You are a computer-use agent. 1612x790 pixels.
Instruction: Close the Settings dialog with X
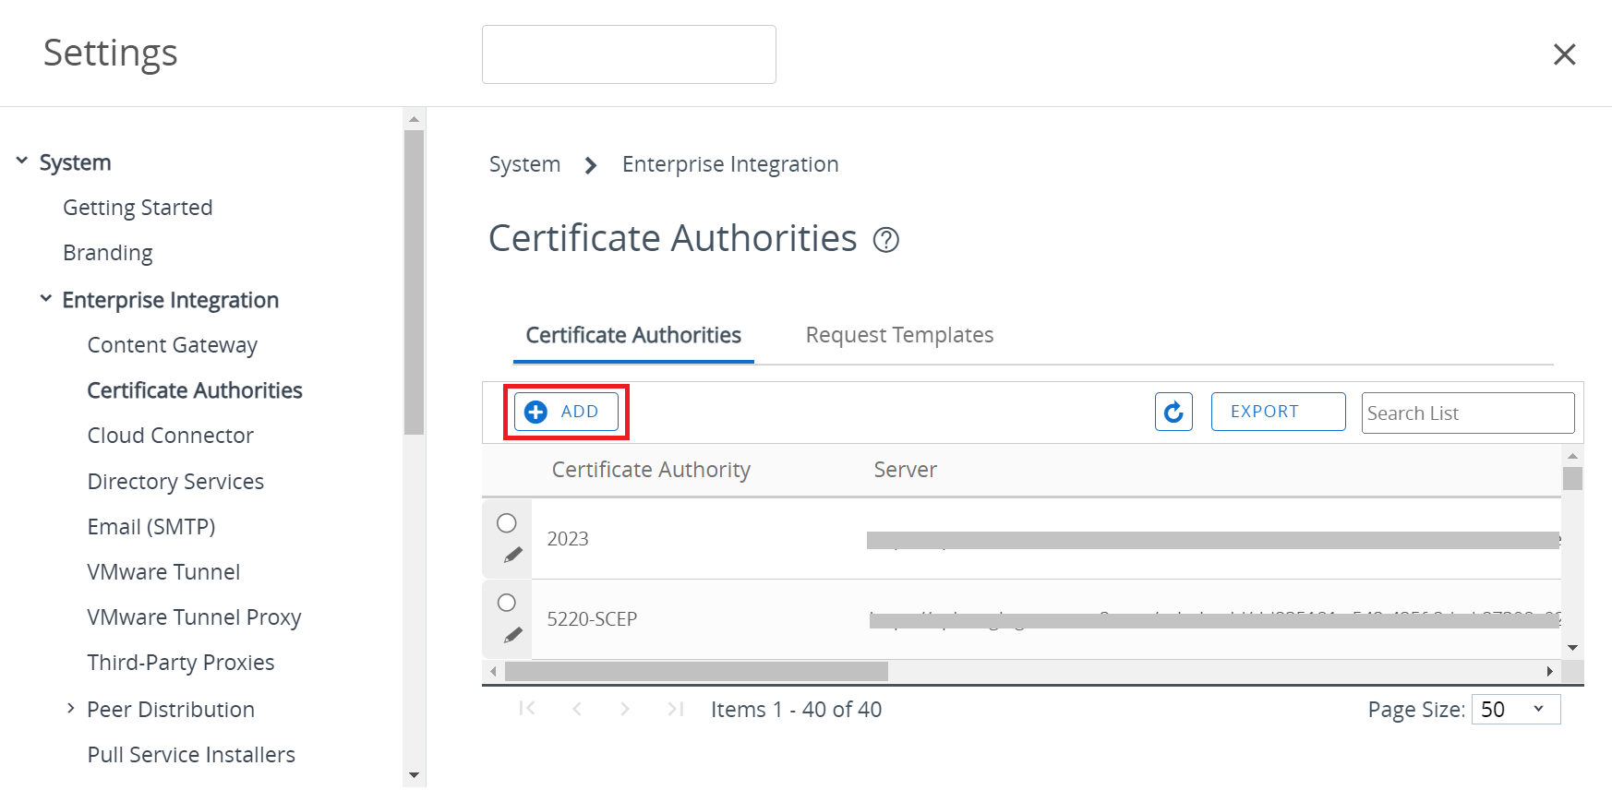click(x=1563, y=54)
